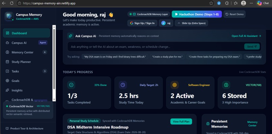Open the Copilot Chat button
Viewport: 272px width, 134px height.
tap(264, 3)
